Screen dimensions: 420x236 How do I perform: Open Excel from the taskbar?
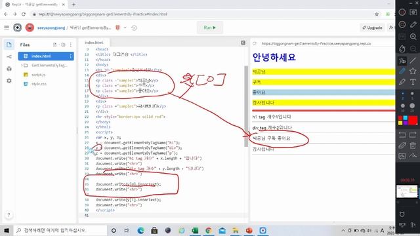coord(195,230)
